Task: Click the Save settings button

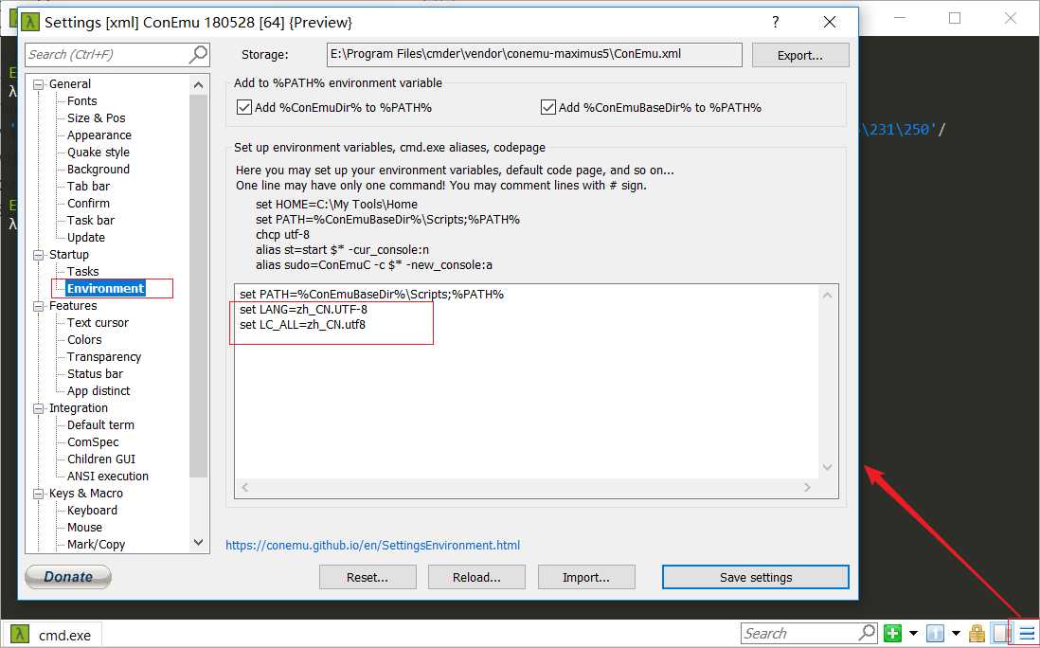Action: tap(756, 577)
